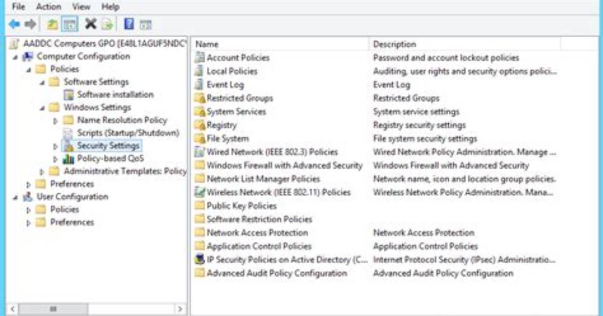Click the Software installation icon in tree
Screen dimensions: 603x316
69,95
